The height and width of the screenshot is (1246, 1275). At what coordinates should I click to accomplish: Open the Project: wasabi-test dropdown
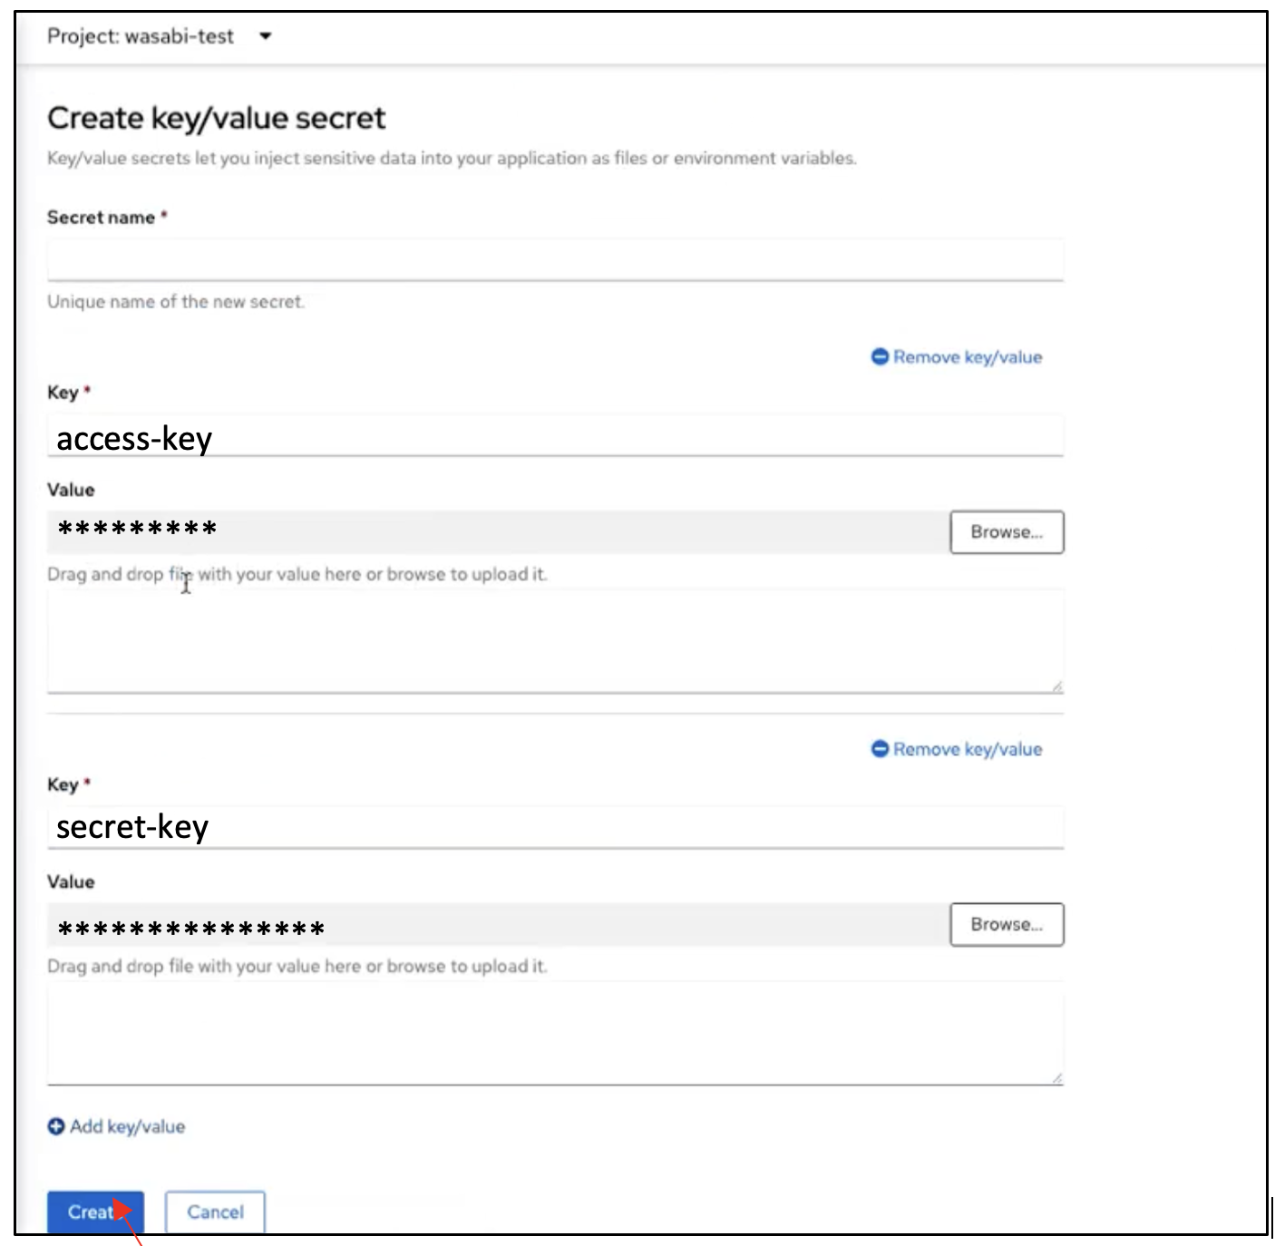160,36
